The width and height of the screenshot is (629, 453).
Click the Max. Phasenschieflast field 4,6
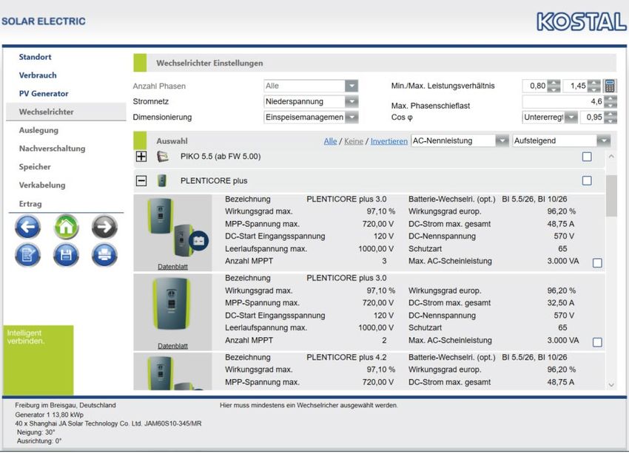pyautogui.click(x=563, y=101)
